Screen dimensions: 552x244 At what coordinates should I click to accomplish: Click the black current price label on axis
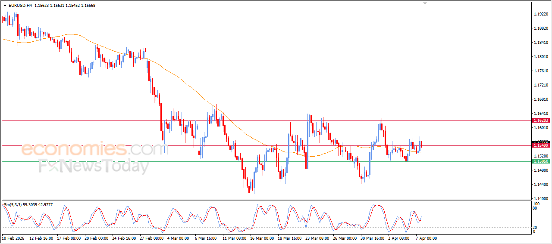(x=541, y=142)
